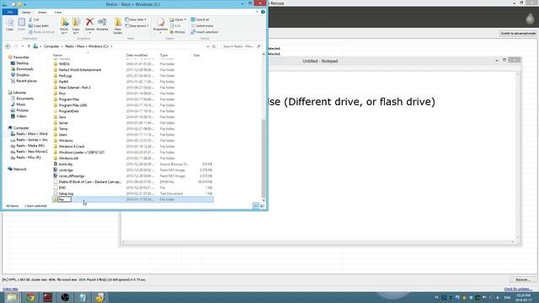Switch to large icons view
Viewport: 539px width, 303px height.
tap(262, 205)
